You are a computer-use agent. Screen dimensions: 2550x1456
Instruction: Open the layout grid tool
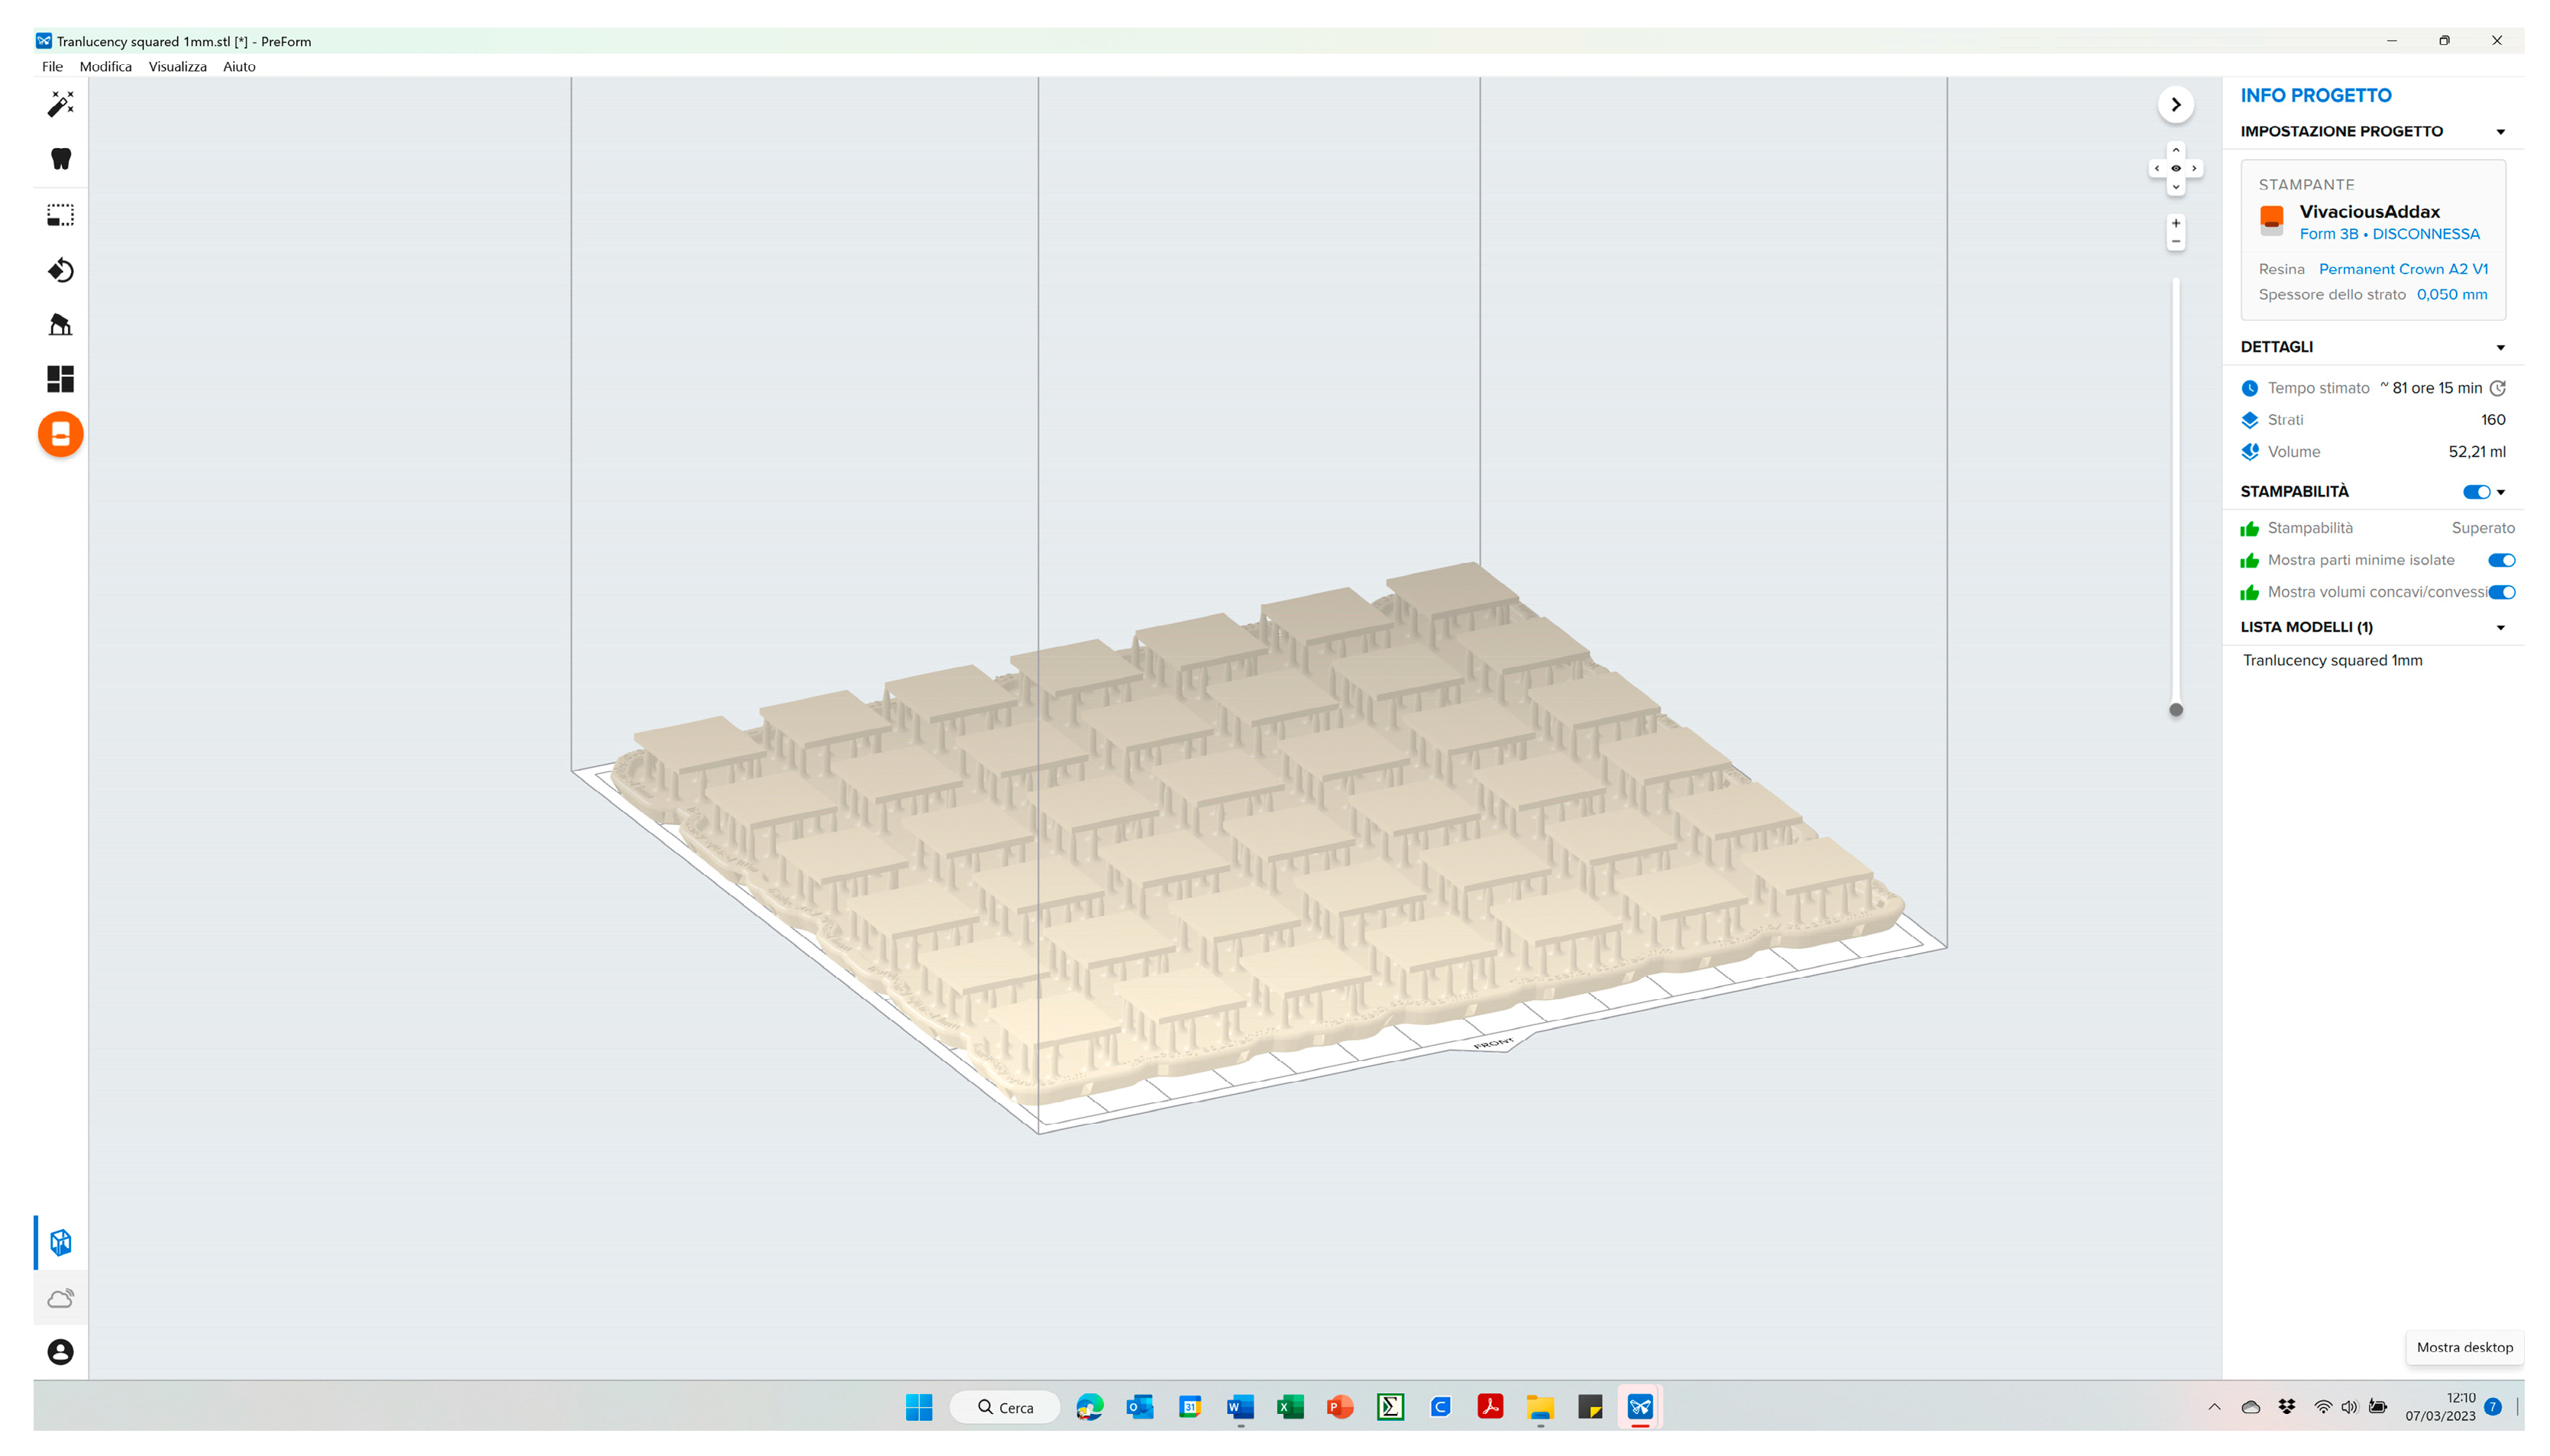pyautogui.click(x=60, y=379)
